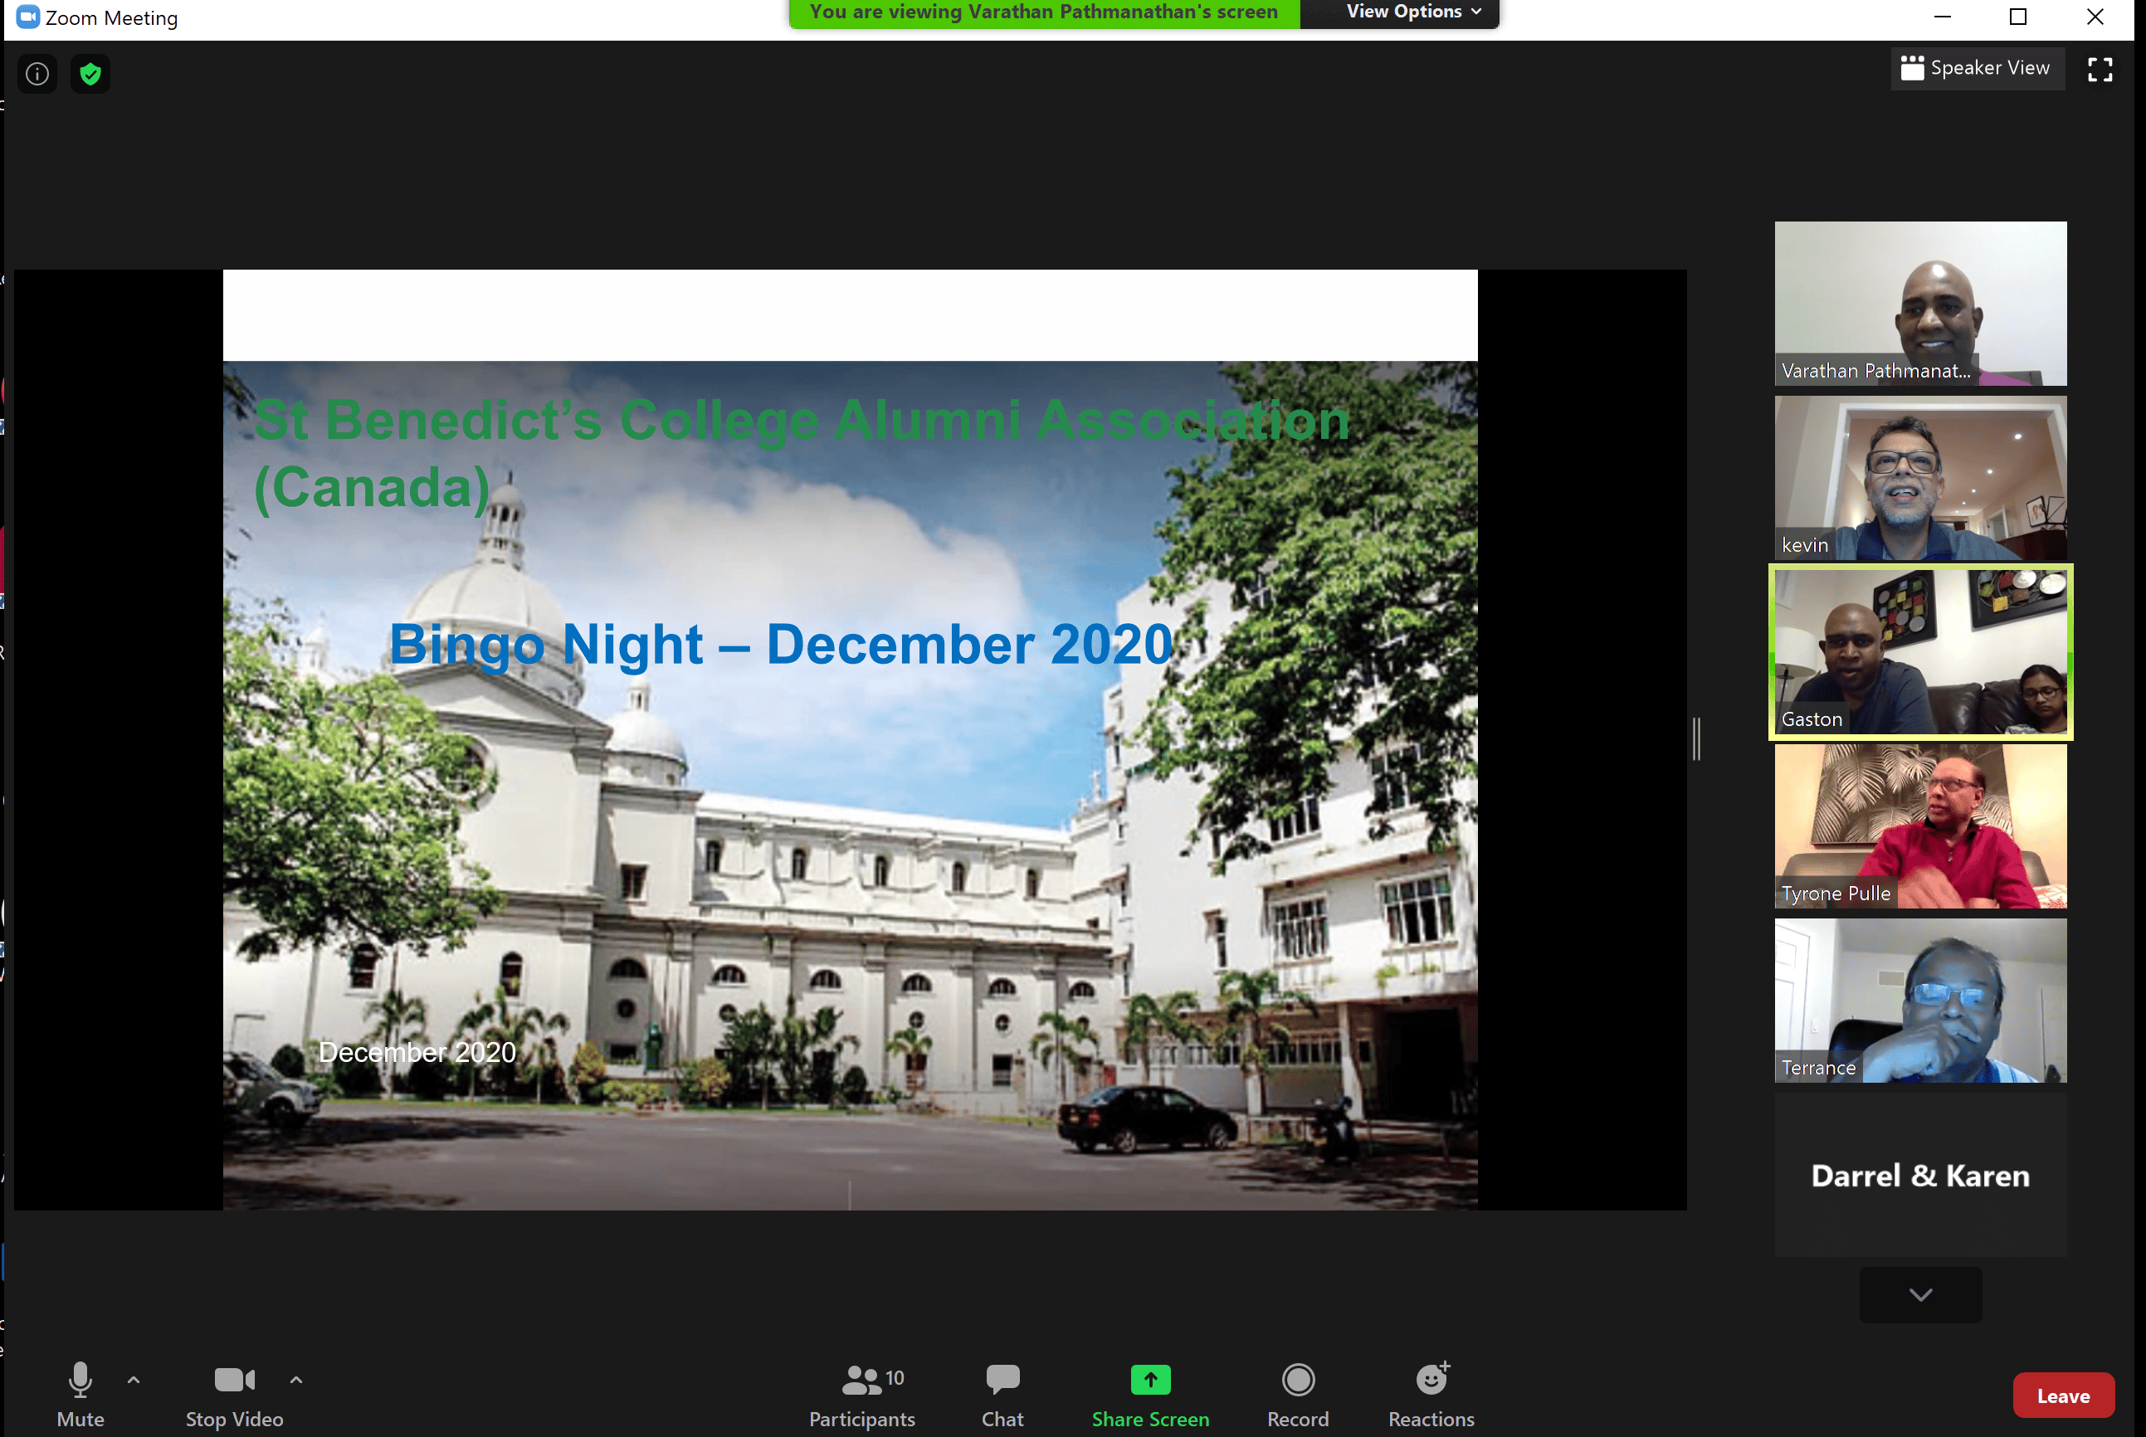Screen dimensions: 2146x1437
Task: Open the Reactions menu
Action: (1431, 1394)
